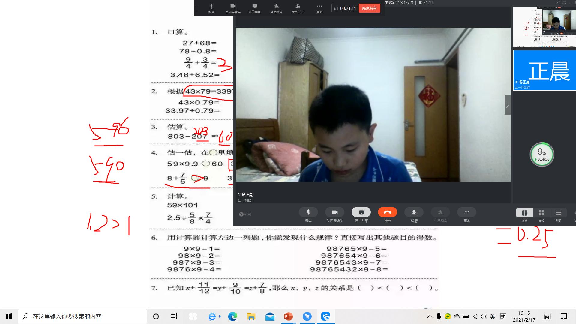Screen dimensions: 576x324
Task: Open 更多 menu in top sharing toolbar
Action: coord(319,8)
